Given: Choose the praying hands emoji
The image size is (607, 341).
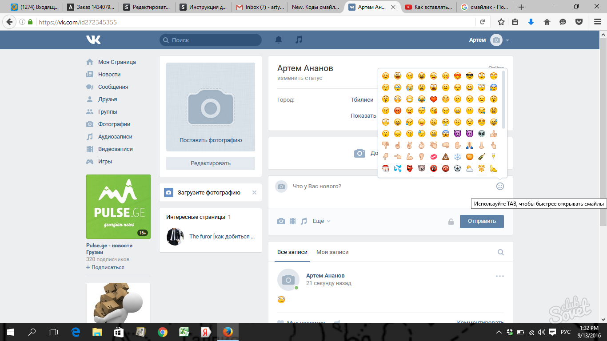Looking at the screenshot, I should 469,145.
